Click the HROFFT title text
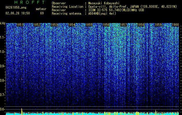The image size is (182, 115). tap(30, 2)
